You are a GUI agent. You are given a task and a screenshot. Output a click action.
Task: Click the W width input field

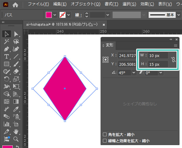tap(158, 55)
